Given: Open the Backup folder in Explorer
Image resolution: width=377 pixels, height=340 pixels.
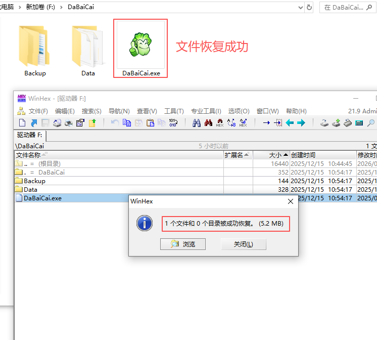Looking at the screenshot, I should (35, 51).
